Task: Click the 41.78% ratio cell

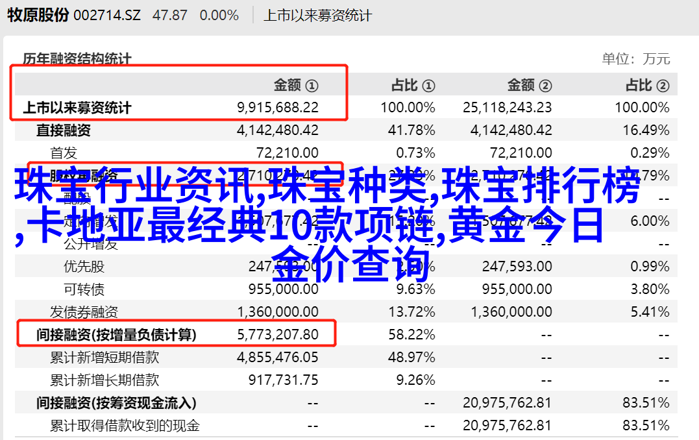Action: (411, 130)
